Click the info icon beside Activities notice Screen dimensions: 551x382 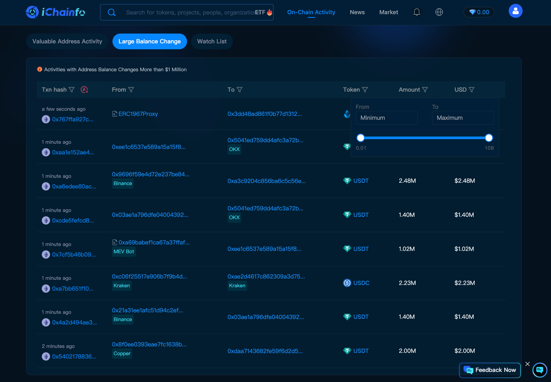tap(39, 69)
